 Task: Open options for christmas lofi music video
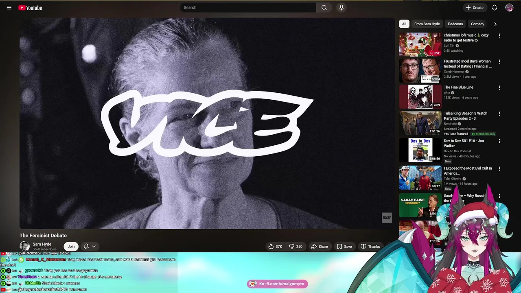coord(499,36)
